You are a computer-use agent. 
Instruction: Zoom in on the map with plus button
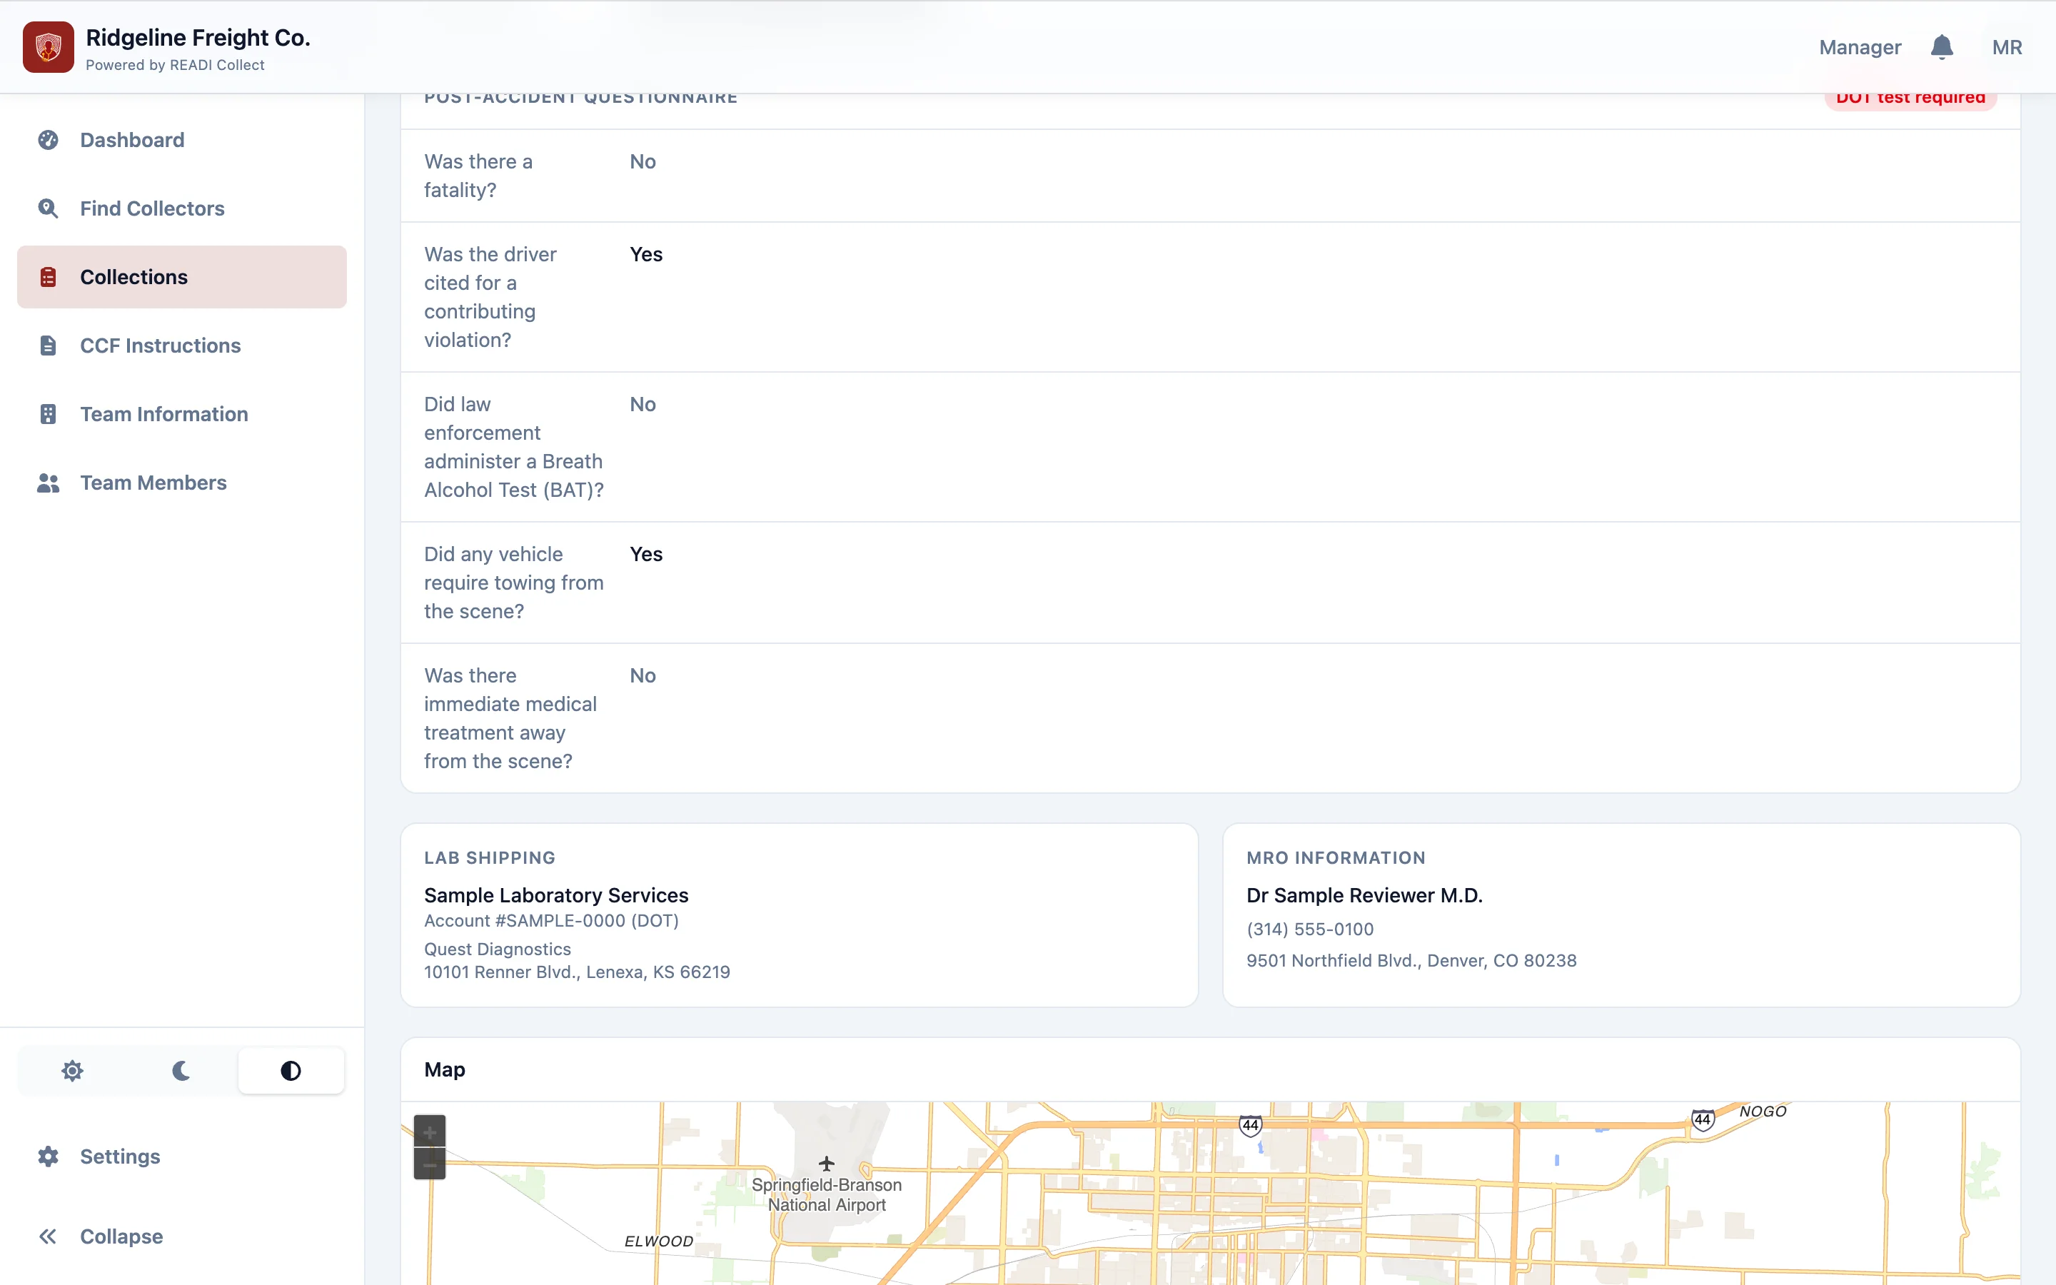pos(430,1132)
